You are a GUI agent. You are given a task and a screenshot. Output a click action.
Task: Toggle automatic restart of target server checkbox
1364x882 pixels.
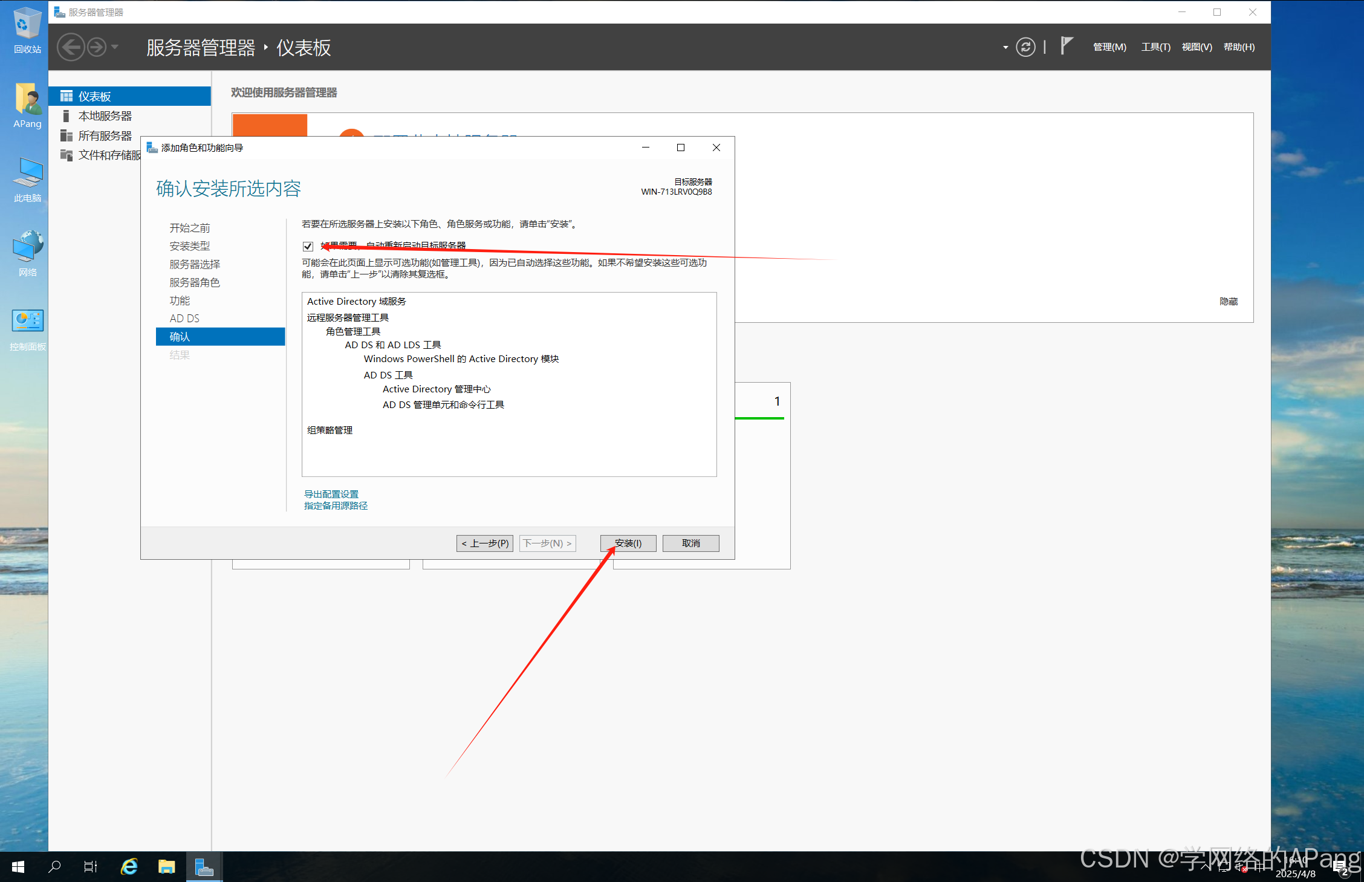point(308,246)
